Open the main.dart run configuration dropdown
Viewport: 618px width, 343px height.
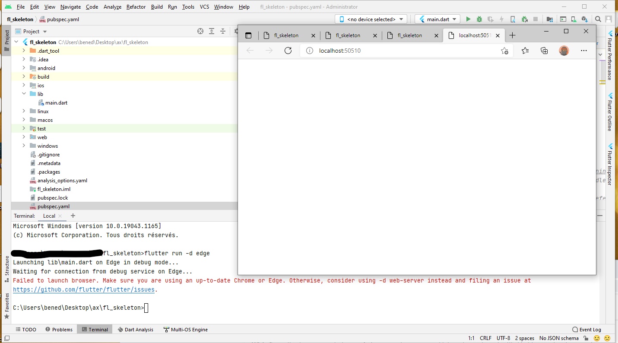point(437,19)
